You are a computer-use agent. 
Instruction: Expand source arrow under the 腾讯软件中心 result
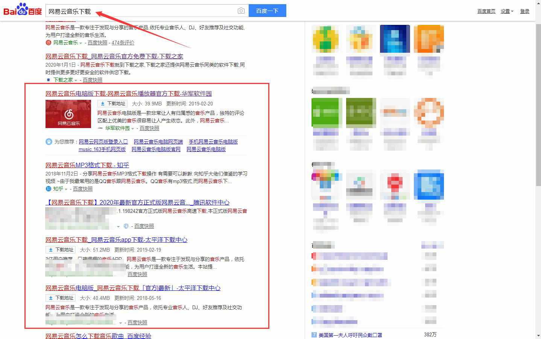coord(118,226)
